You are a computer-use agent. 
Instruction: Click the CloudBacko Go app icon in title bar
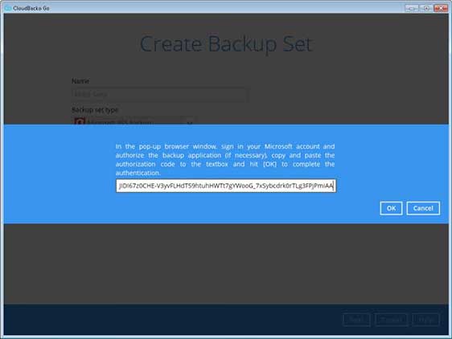(x=8, y=8)
